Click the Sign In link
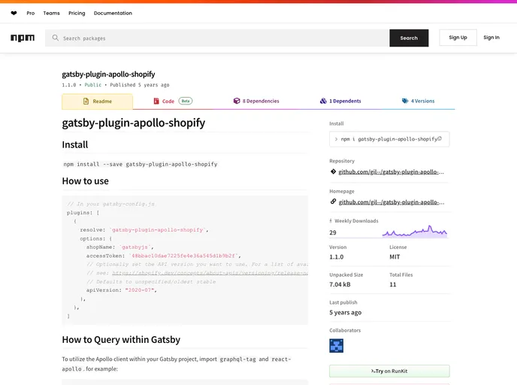 (x=491, y=38)
